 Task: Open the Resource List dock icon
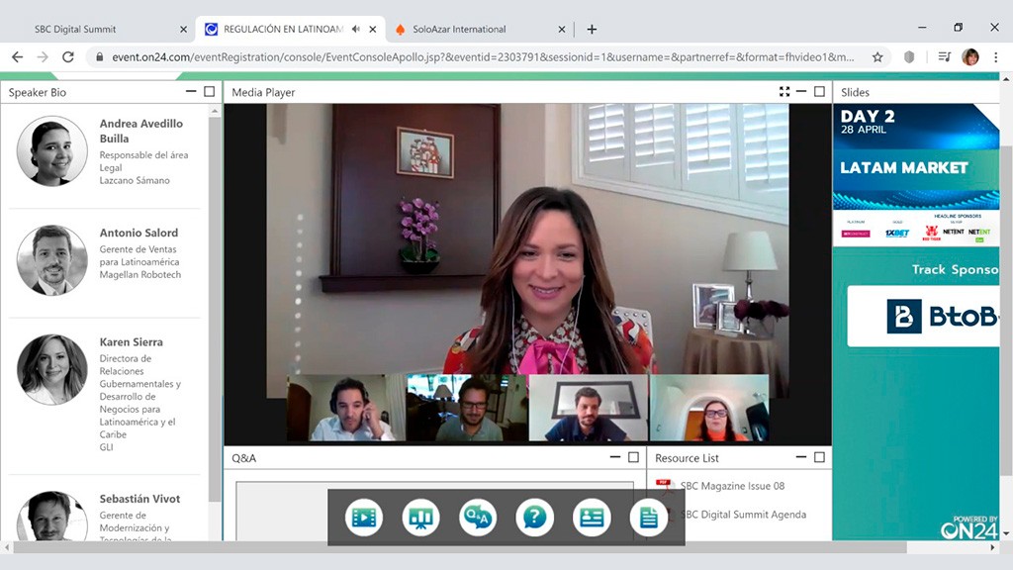648,517
